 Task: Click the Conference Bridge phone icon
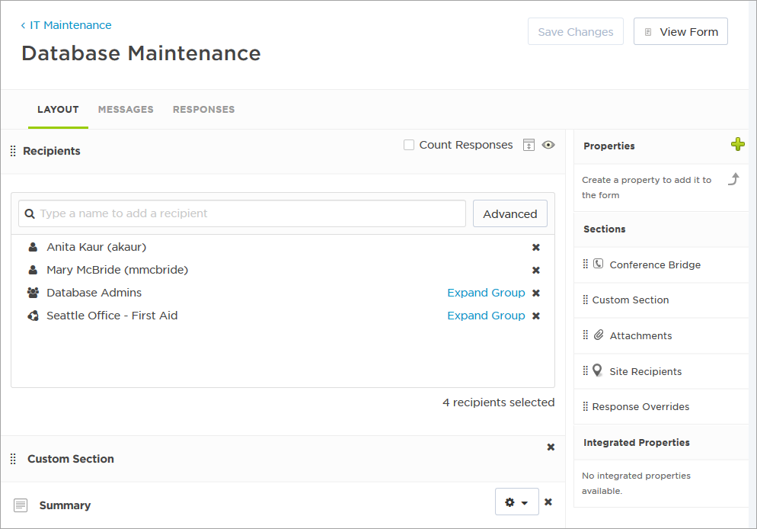(599, 264)
